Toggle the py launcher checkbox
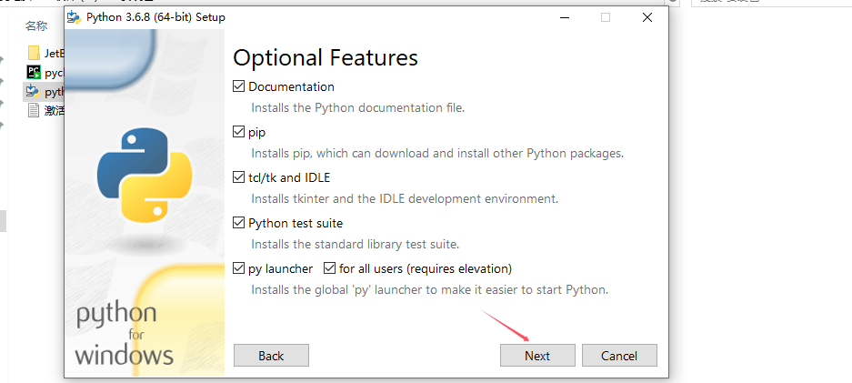 239,269
